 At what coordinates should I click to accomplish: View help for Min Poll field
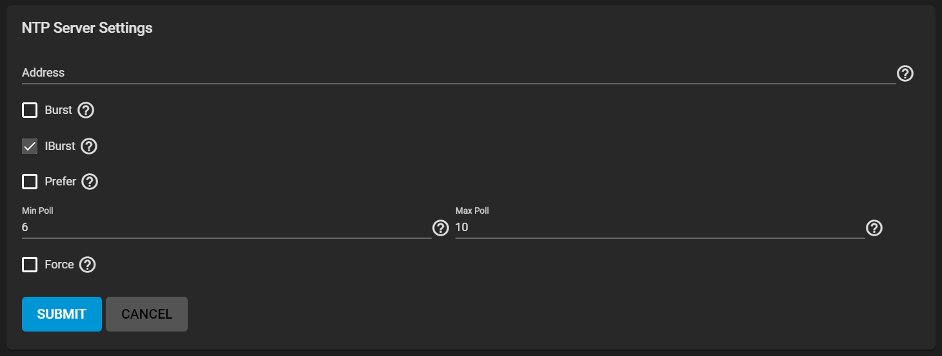point(441,228)
